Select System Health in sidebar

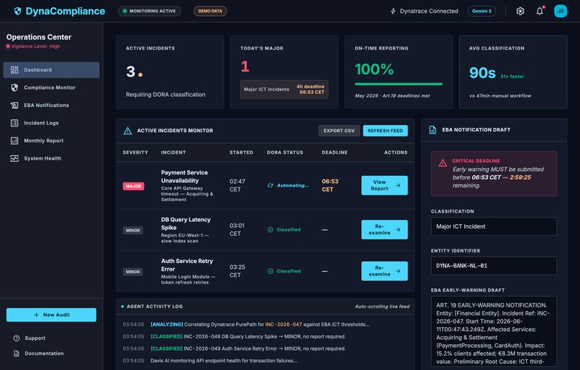pos(51,158)
